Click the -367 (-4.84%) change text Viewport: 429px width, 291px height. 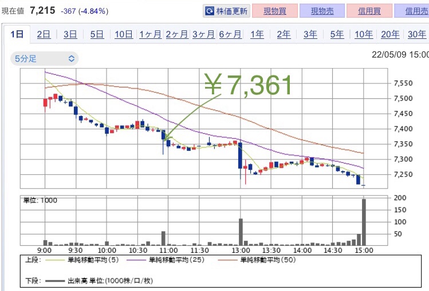pyautogui.click(x=85, y=11)
